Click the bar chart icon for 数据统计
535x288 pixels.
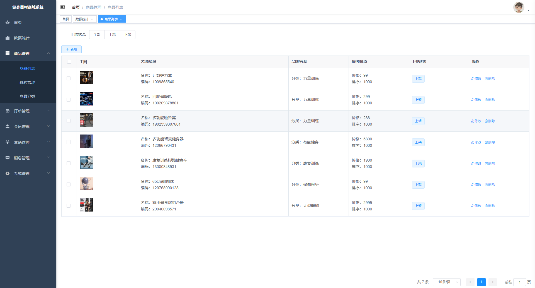tap(8, 38)
